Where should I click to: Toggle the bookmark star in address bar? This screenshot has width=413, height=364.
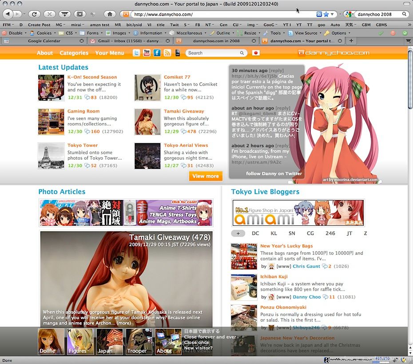point(326,14)
